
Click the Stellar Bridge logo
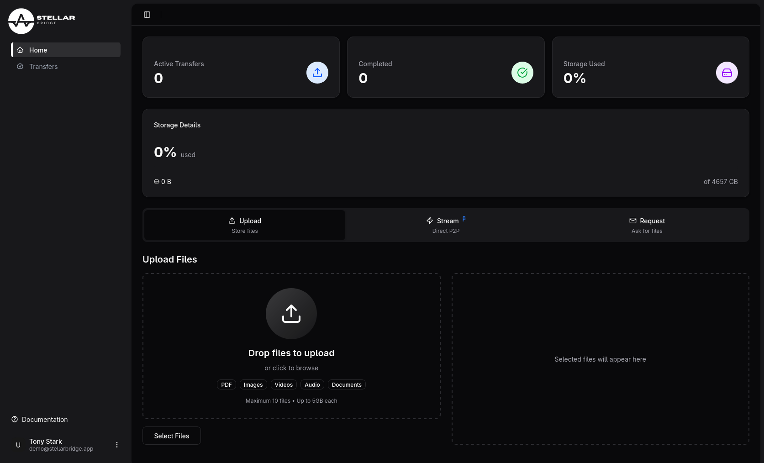(x=41, y=21)
